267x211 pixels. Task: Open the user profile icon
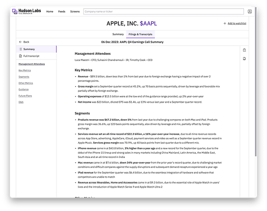click(x=250, y=11)
